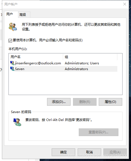The width and height of the screenshot is (131, 161).
Task: Select the Seven user row
Action: 64,69
